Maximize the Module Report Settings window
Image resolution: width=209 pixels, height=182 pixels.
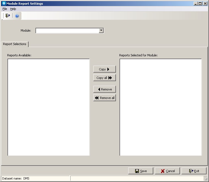pos(200,4)
